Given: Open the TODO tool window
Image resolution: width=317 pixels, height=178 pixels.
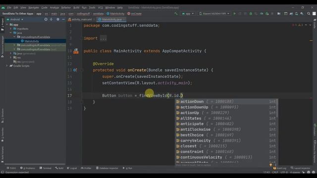Looking at the screenshot, I should click(11, 168).
